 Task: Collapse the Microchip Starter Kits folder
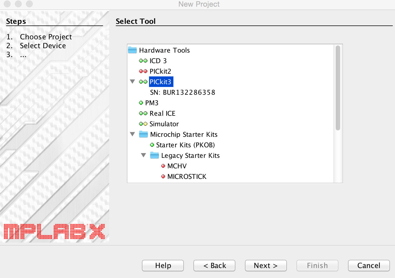(132, 134)
